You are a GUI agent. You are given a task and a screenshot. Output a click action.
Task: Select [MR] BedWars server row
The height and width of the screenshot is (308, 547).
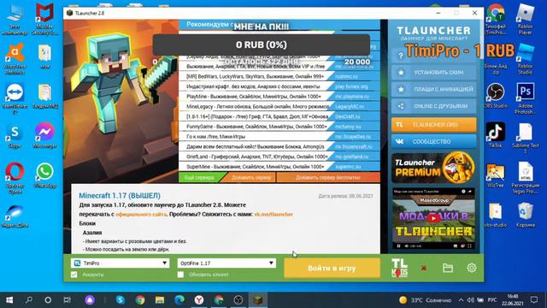279,76
